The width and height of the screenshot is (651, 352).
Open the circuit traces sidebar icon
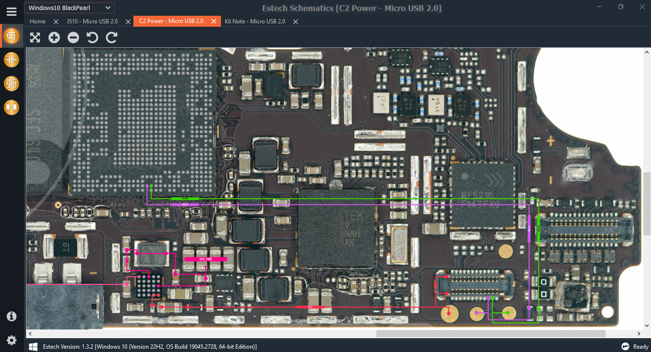pos(11,84)
